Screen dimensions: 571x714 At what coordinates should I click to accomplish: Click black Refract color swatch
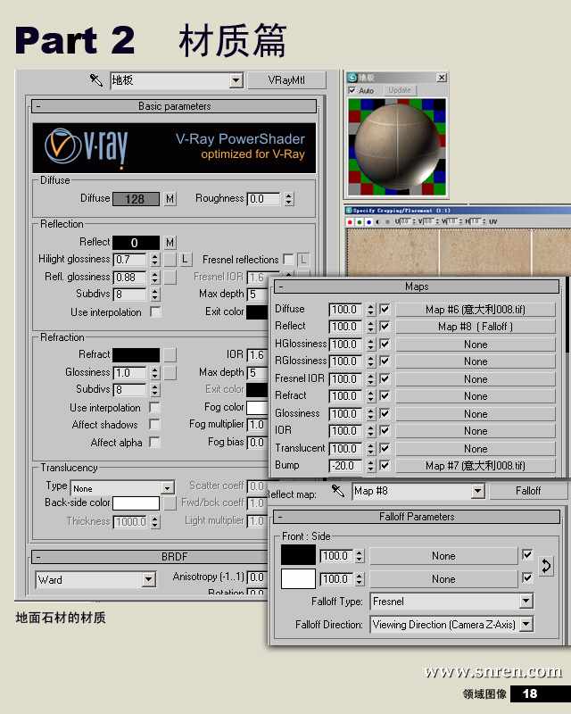click(136, 354)
